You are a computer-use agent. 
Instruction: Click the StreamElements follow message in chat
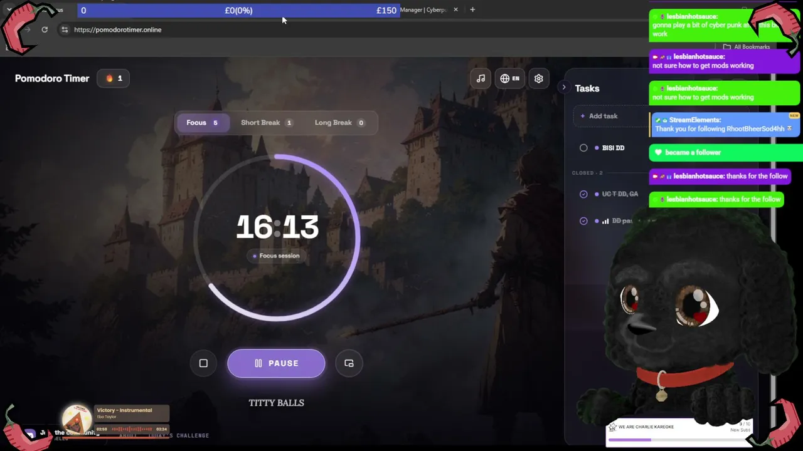click(725, 124)
